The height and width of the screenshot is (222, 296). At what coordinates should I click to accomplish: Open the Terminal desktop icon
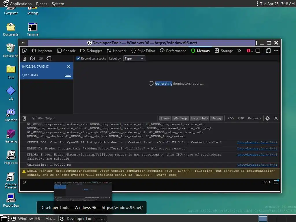pos(33,29)
